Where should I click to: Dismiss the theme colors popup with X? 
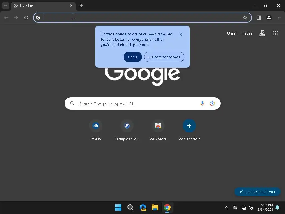[181, 35]
